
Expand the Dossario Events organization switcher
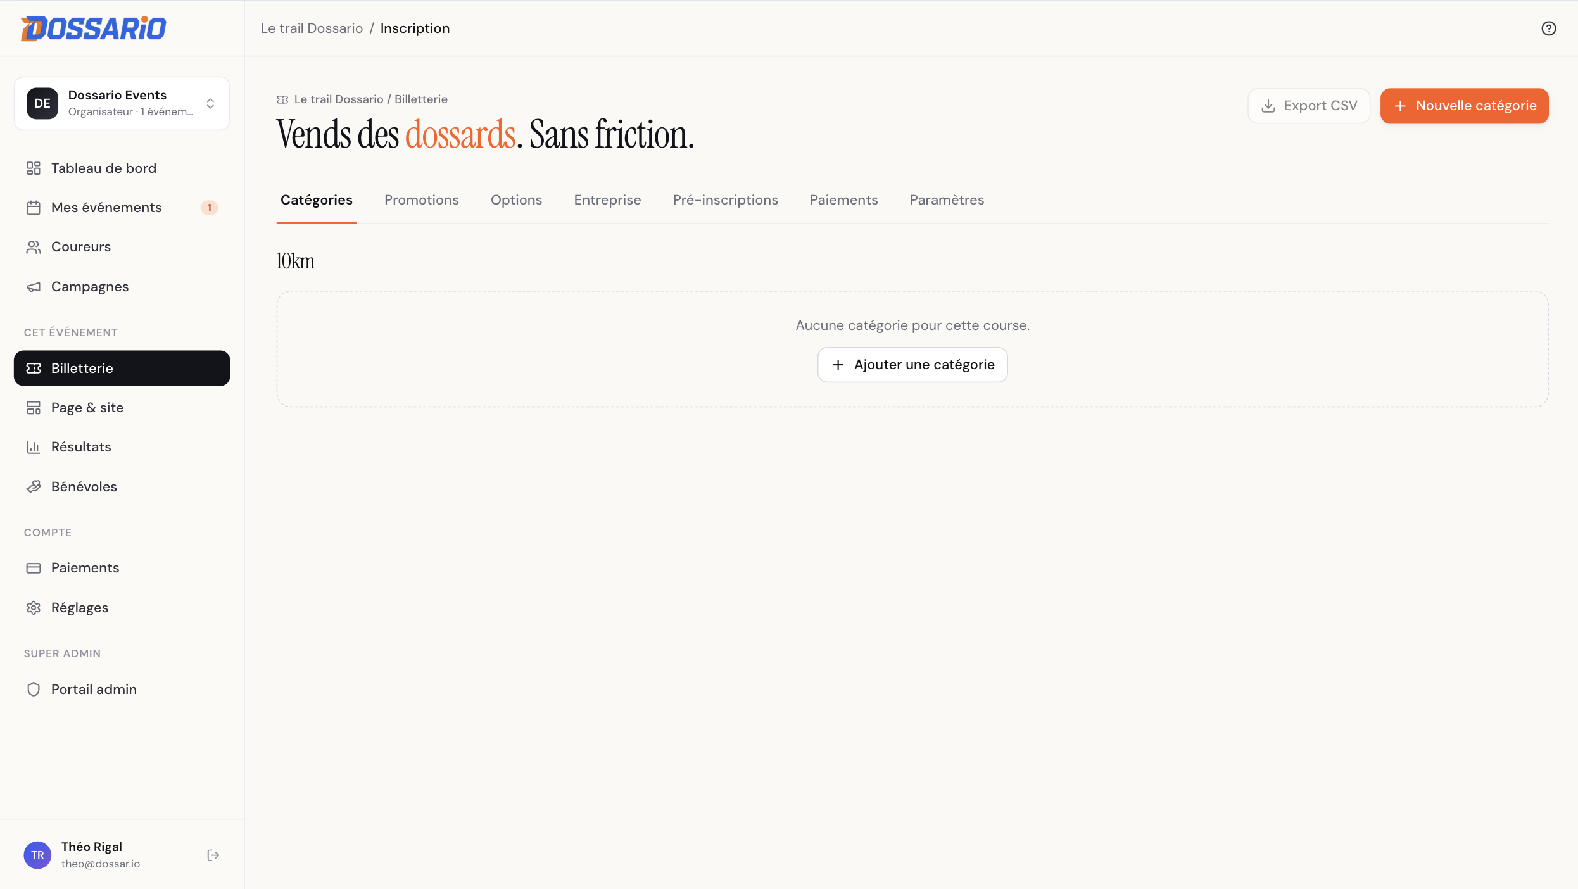pyautogui.click(x=122, y=104)
